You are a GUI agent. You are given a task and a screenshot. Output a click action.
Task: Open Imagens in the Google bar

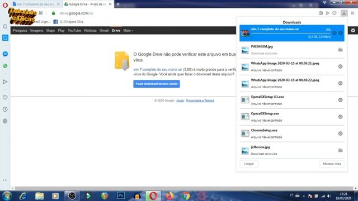(x=37, y=30)
